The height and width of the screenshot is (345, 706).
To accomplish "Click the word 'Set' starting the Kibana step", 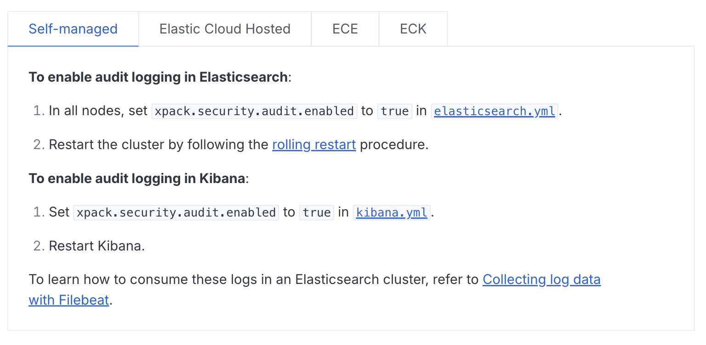I will point(59,213).
